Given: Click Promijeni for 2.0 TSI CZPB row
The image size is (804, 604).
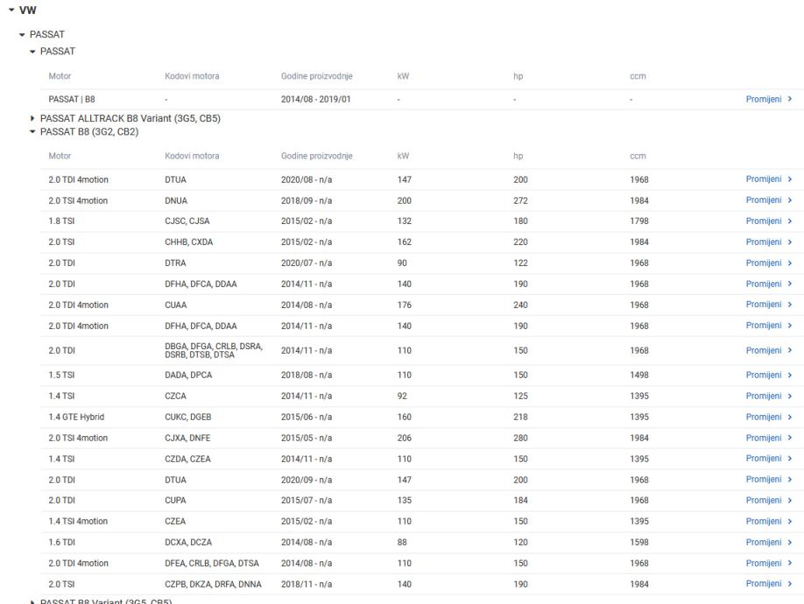Looking at the screenshot, I should tap(764, 584).
